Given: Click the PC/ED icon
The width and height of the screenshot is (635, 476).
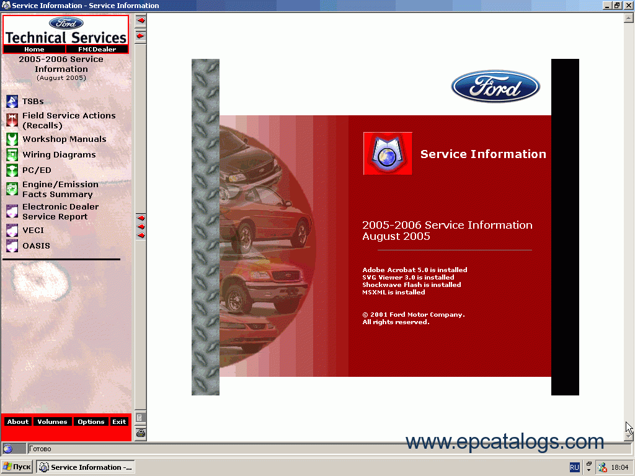Looking at the screenshot, I should tap(12, 170).
